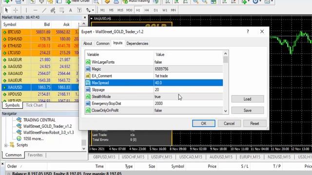312x175 pixels.
Task: Click the Reset button
Action: [254, 123]
